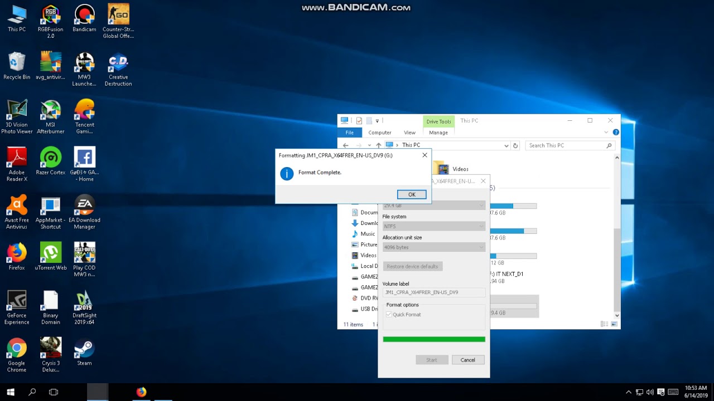This screenshot has width=714, height=401.
Task: Click Cancel in the Format dialog
Action: (467, 360)
